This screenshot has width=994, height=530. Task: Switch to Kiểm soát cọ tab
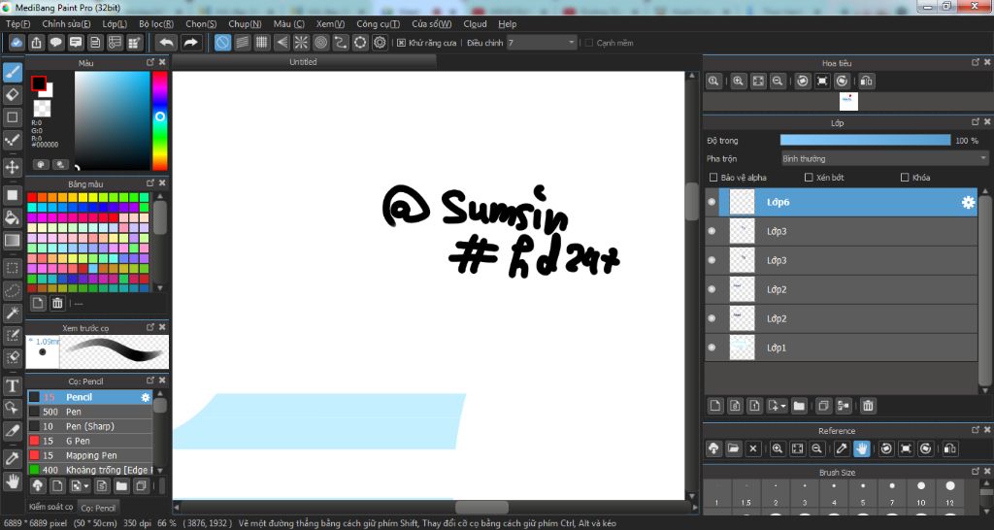point(50,507)
